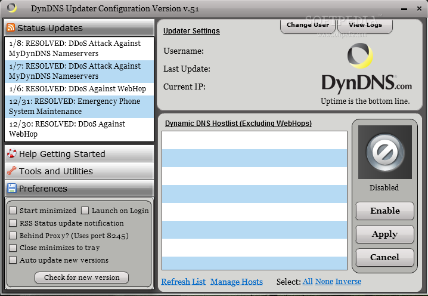Expand the Help Getting Started section
Screen dimensions: 428x296
click(79, 153)
